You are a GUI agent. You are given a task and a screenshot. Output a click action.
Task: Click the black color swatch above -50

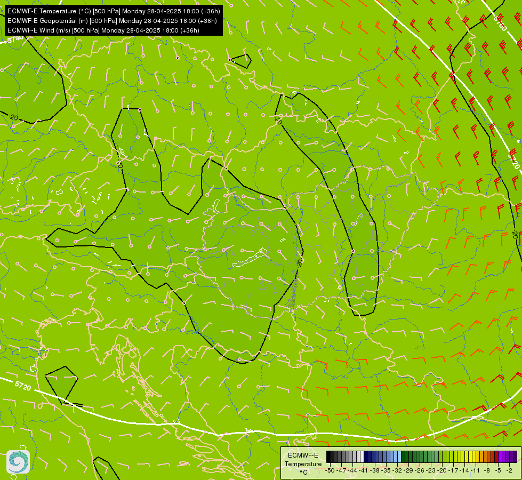coord(328,457)
